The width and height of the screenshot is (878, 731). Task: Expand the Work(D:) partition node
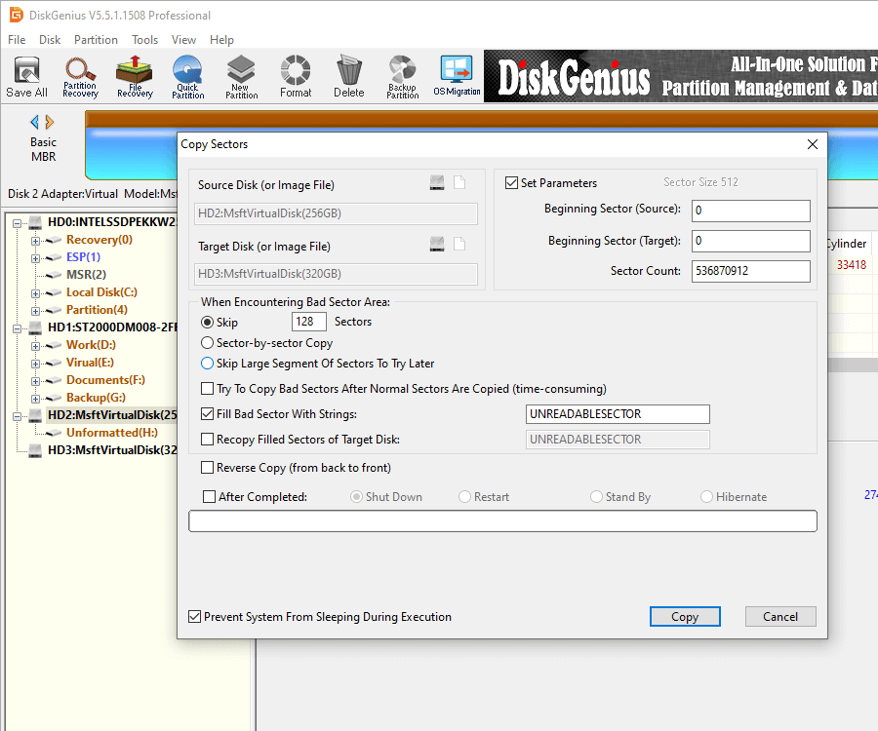click(35, 346)
